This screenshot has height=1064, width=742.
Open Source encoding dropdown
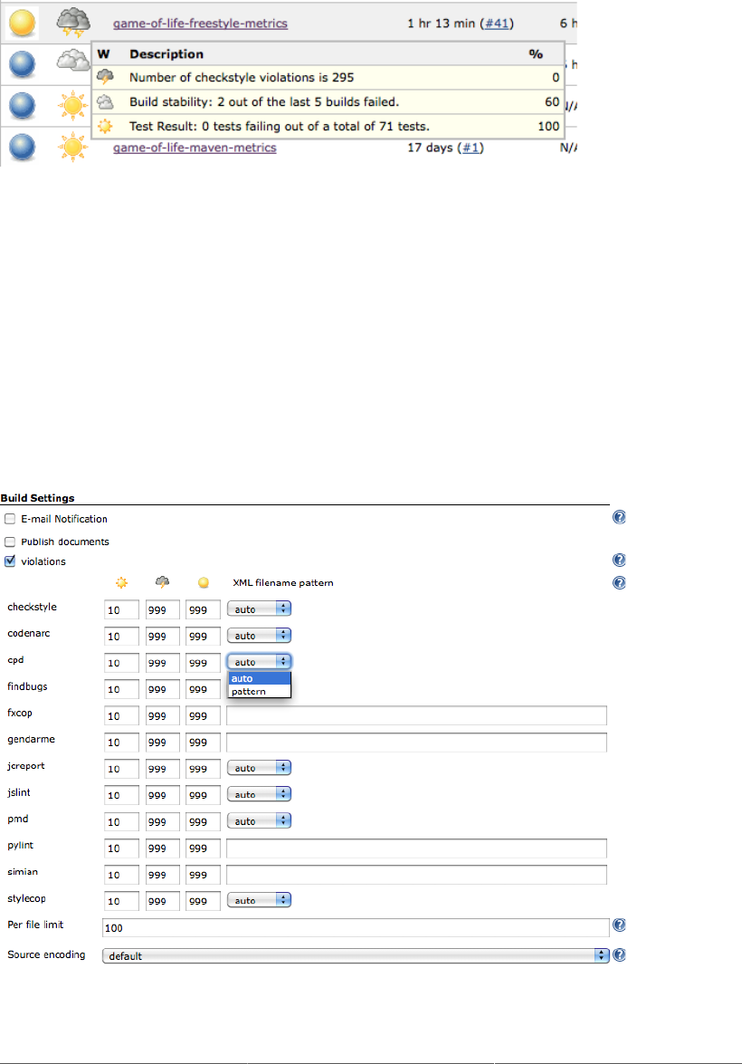click(357, 955)
